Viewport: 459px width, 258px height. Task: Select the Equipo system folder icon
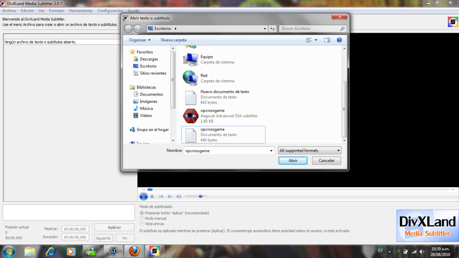click(x=190, y=59)
